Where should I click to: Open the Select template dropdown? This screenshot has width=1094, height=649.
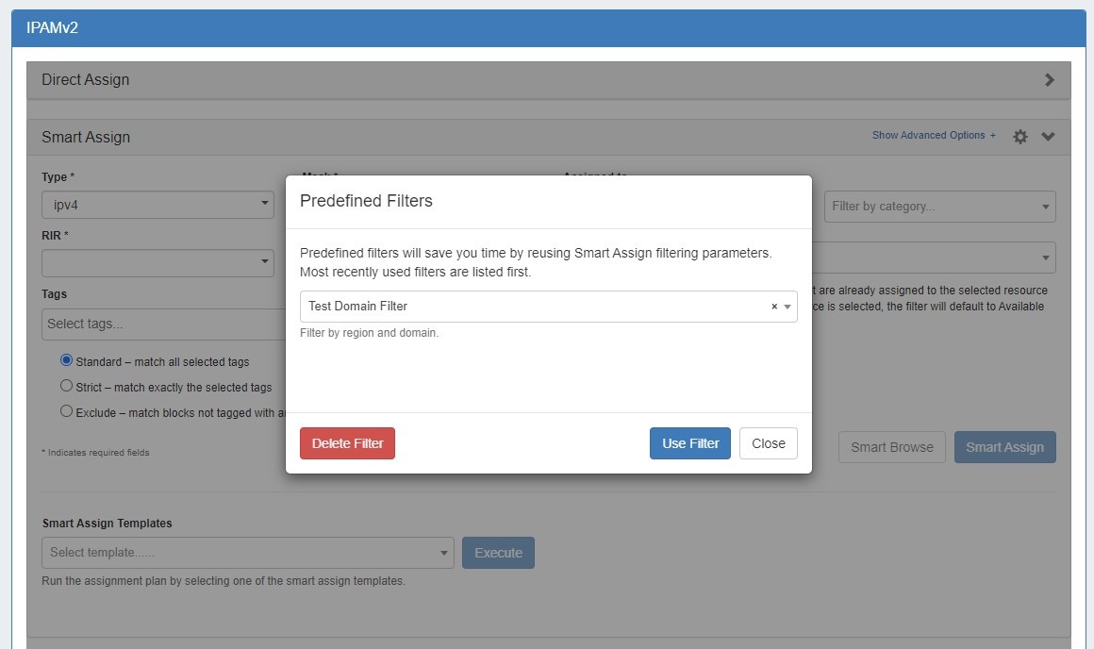(x=247, y=553)
